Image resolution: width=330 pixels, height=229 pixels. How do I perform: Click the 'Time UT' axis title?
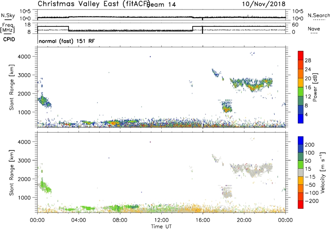[161, 226]
